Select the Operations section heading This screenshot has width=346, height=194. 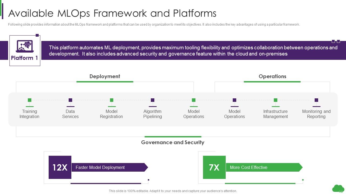coord(272,77)
